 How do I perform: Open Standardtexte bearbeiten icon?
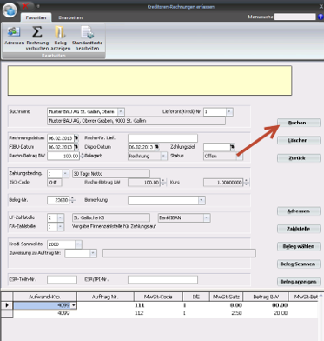tap(87, 38)
